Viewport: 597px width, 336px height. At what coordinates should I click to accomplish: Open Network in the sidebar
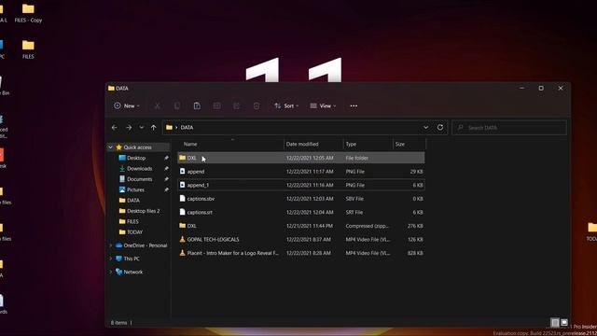point(132,272)
